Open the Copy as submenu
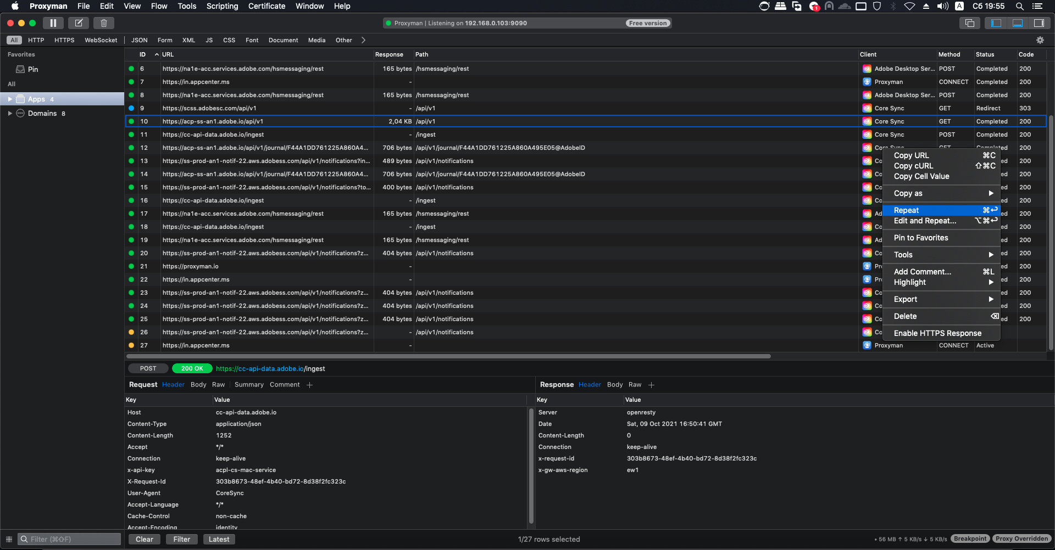The image size is (1055, 550). [941, 193]
